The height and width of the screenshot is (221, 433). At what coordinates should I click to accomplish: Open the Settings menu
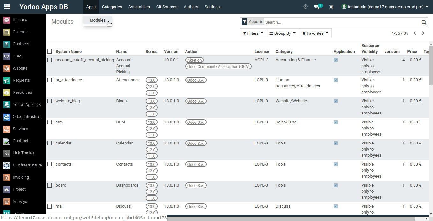(212, 7)
